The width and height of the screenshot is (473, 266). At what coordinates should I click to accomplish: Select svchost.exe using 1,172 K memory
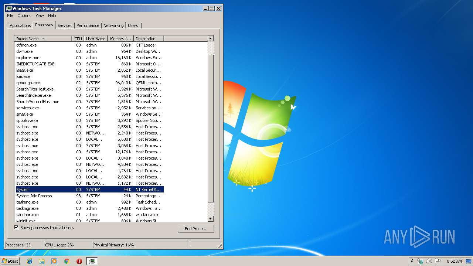[x=89, y=183]
